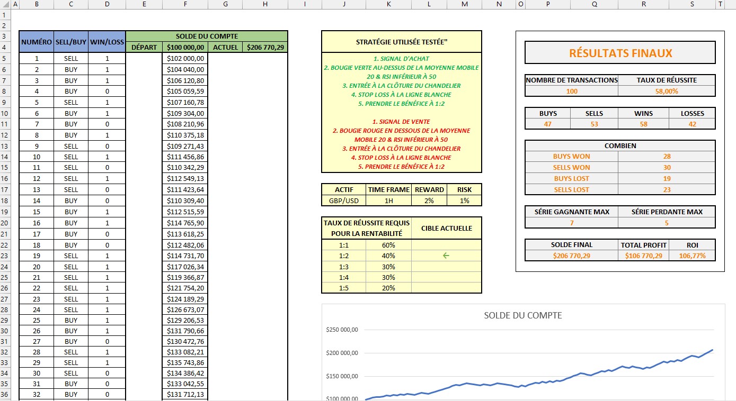736x401 pixels.
Task: Click the ACTUEL label cell
Action: point(225,47)
